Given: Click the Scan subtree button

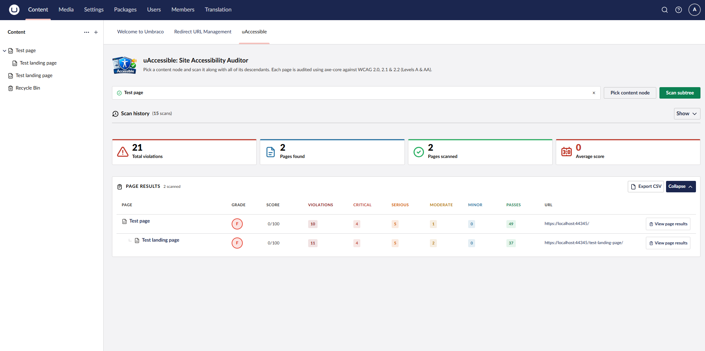Looking at the screenshot, I should pyautogui.click(x=679, y=93).
